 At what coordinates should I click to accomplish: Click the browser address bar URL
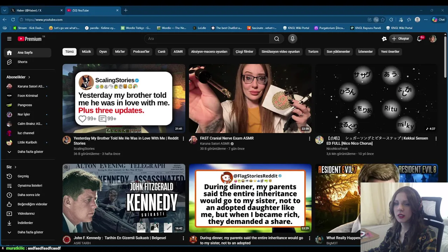pos(44,20)
